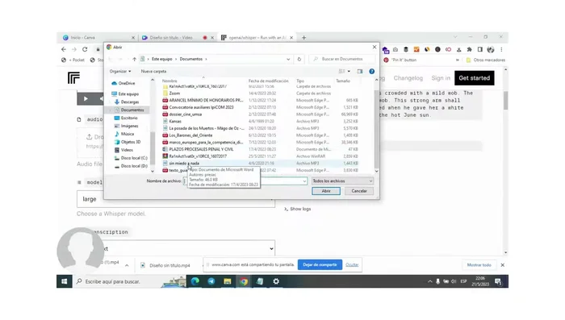Open Telegram from the taskbar
Screen dimensions: 565x320
[x=211, y=281]
